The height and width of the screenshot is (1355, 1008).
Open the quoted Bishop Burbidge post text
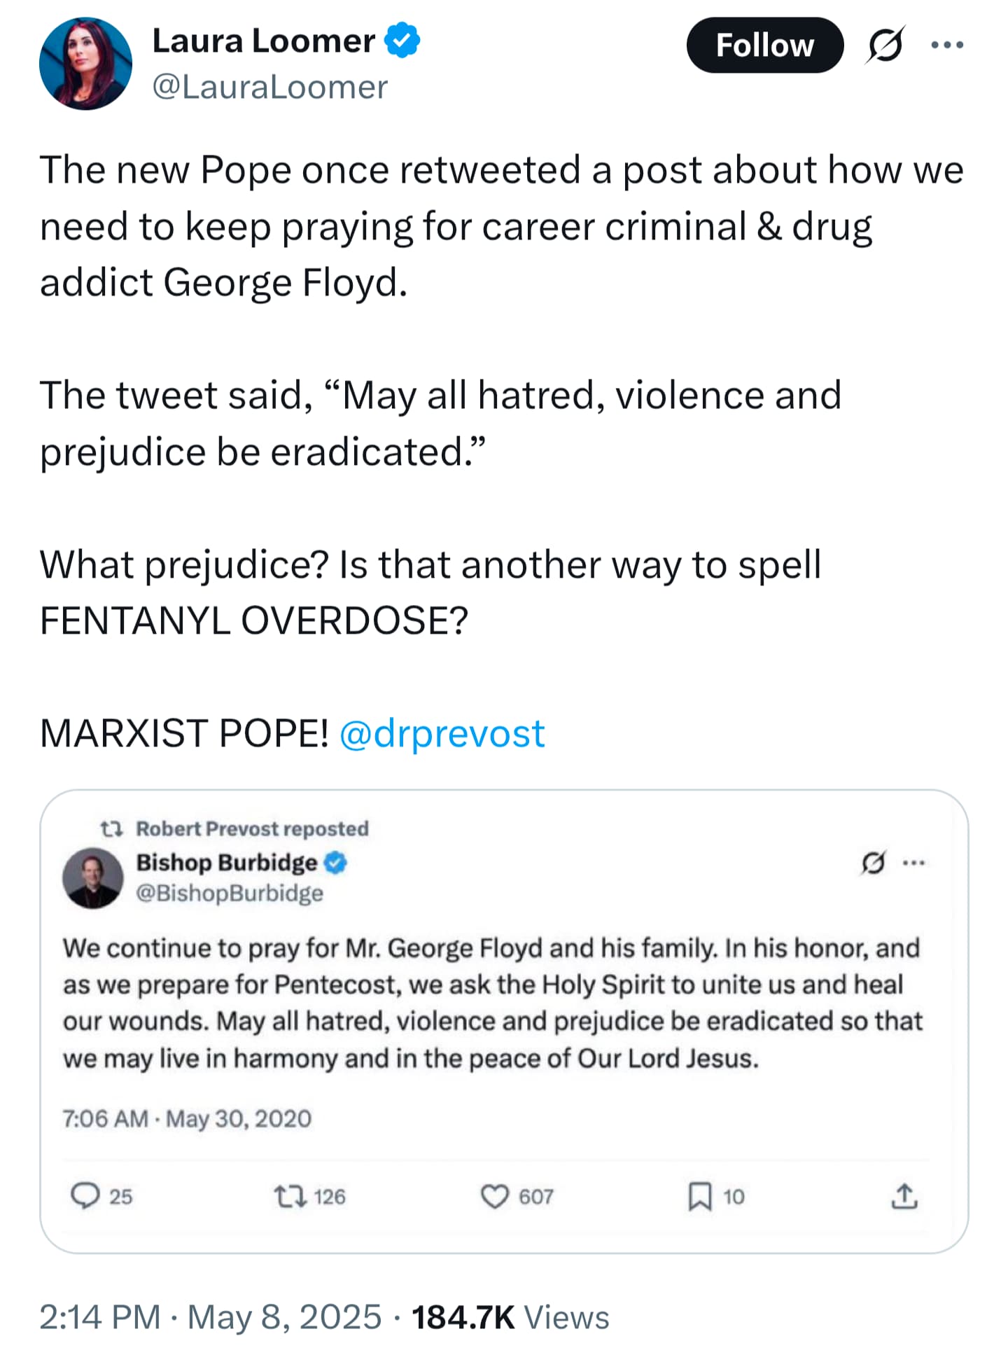click(x=493, y=1003)
